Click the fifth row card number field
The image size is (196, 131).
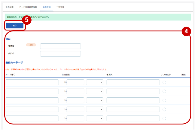click(x=32, y=118)
